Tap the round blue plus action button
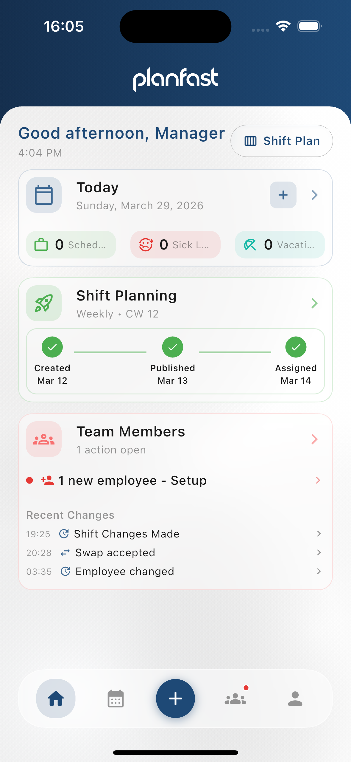Viewport: 351px width, 762px height. [175, 698]
